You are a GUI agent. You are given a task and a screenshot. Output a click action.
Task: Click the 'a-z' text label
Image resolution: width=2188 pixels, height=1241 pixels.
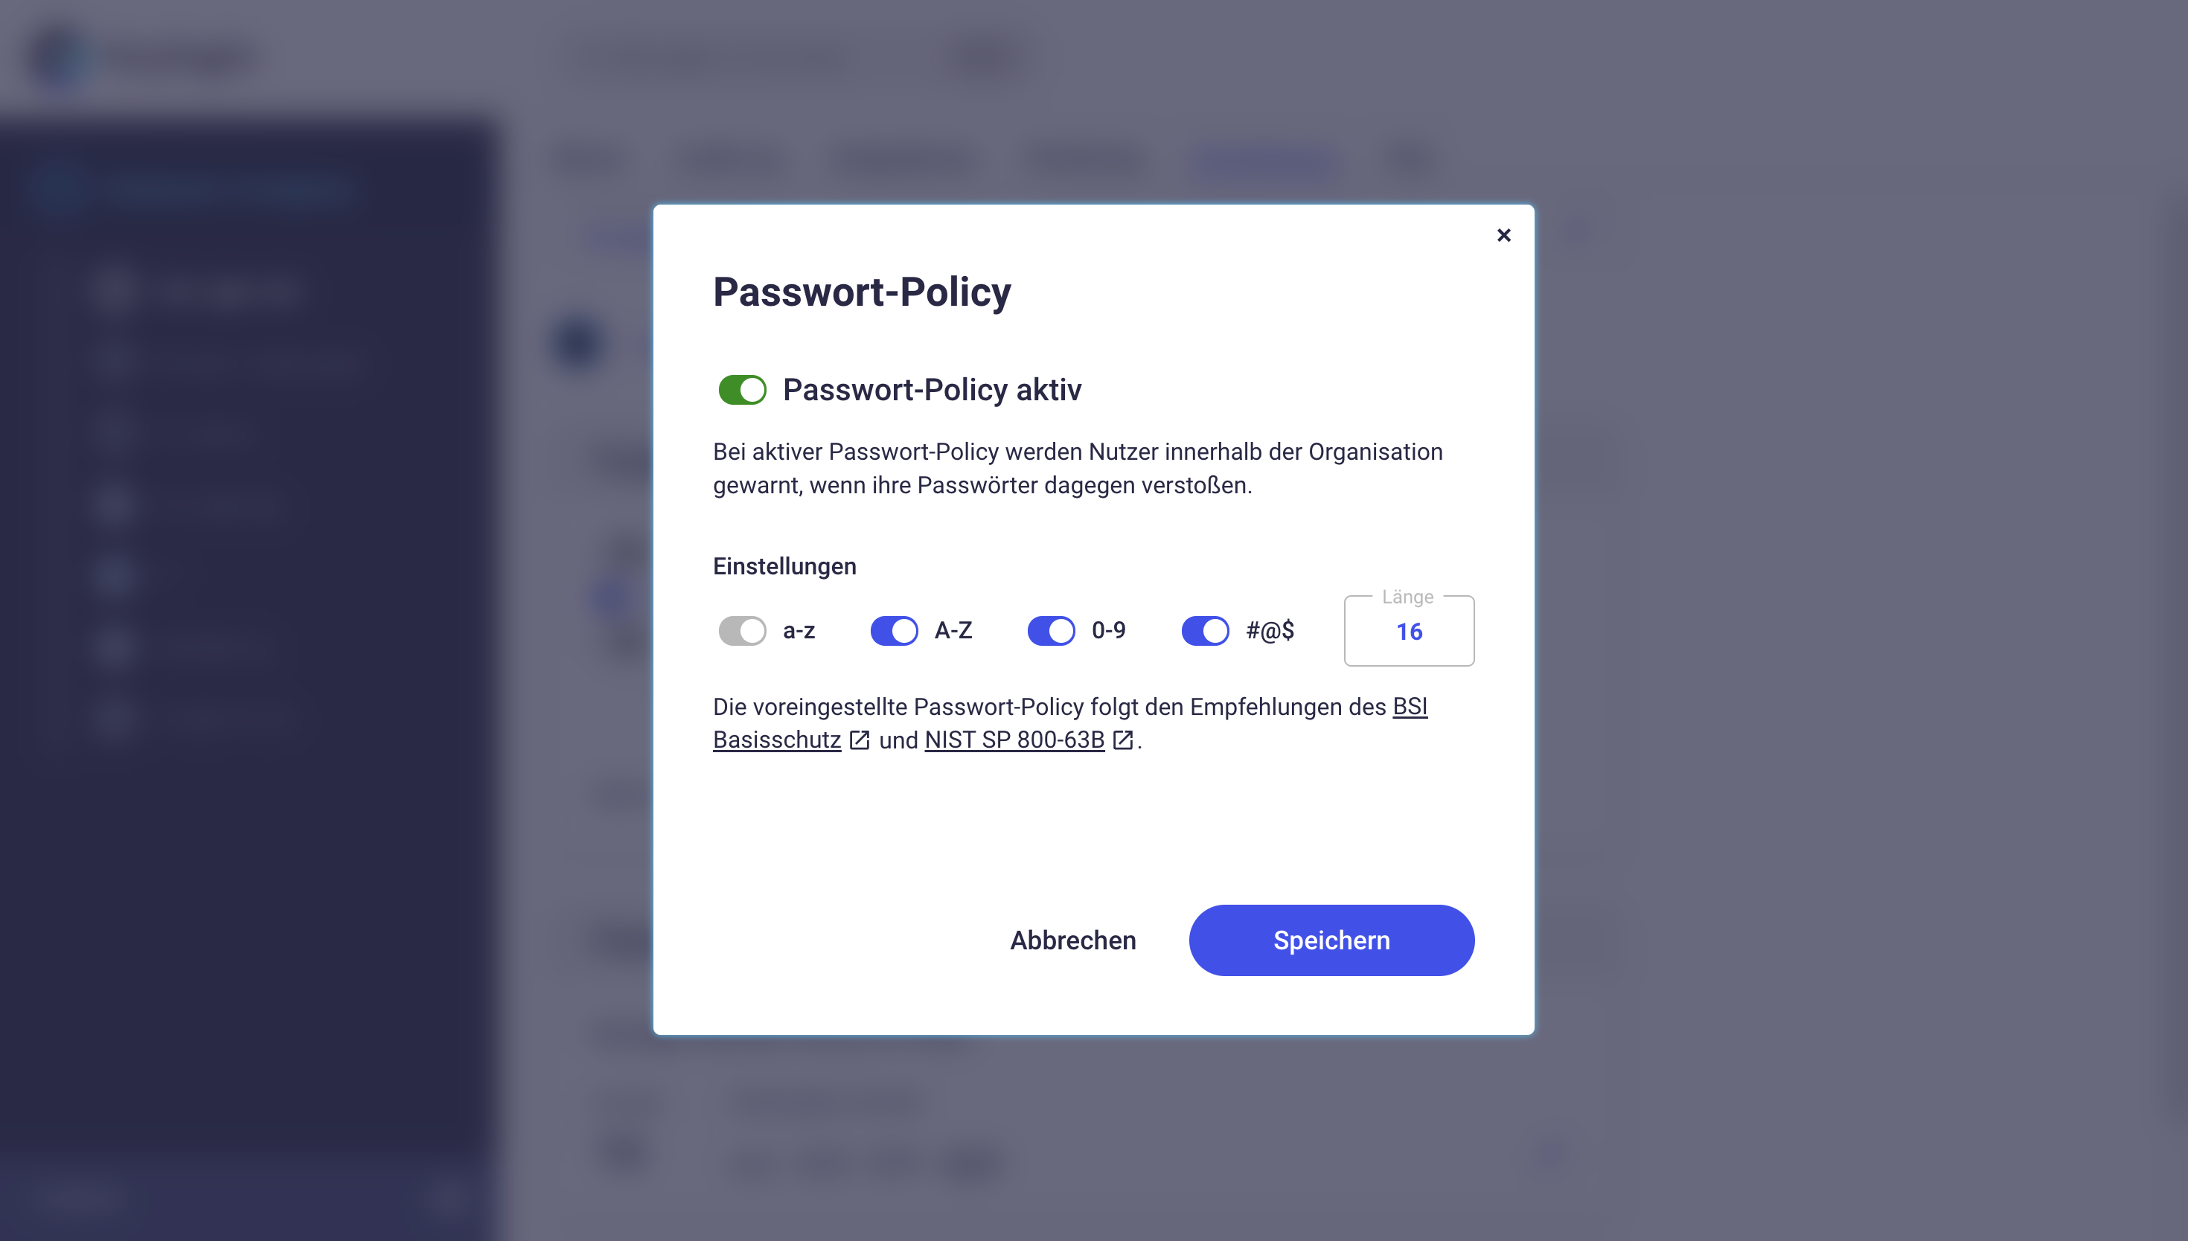pyautogui.click(x=799, y=631)
